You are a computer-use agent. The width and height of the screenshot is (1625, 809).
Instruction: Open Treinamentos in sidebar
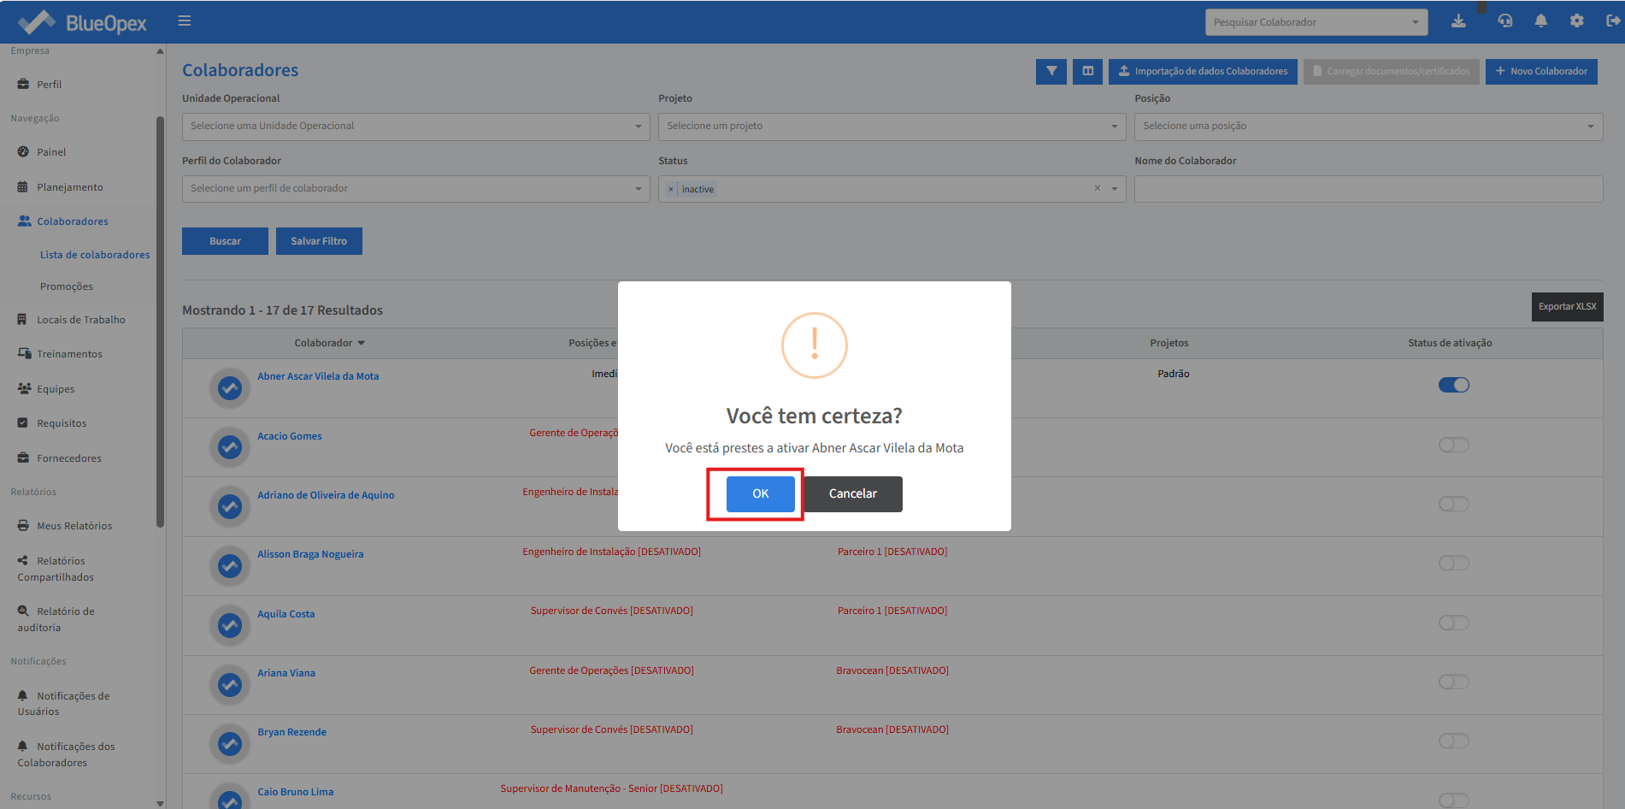[69, 354]
